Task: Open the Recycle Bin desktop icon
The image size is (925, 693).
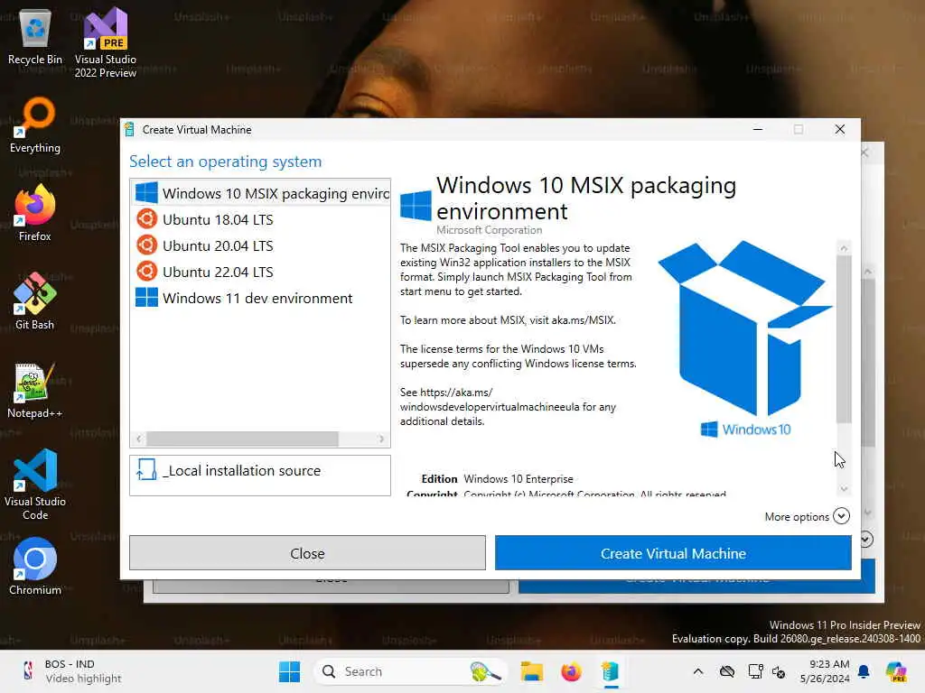Action: [x=35, y=36]
